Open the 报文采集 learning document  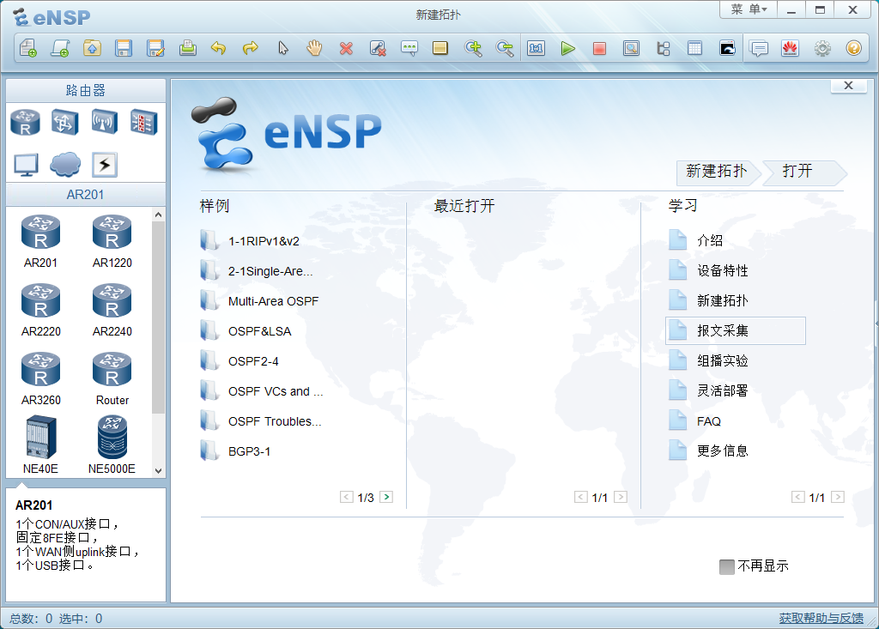point(736,330)
